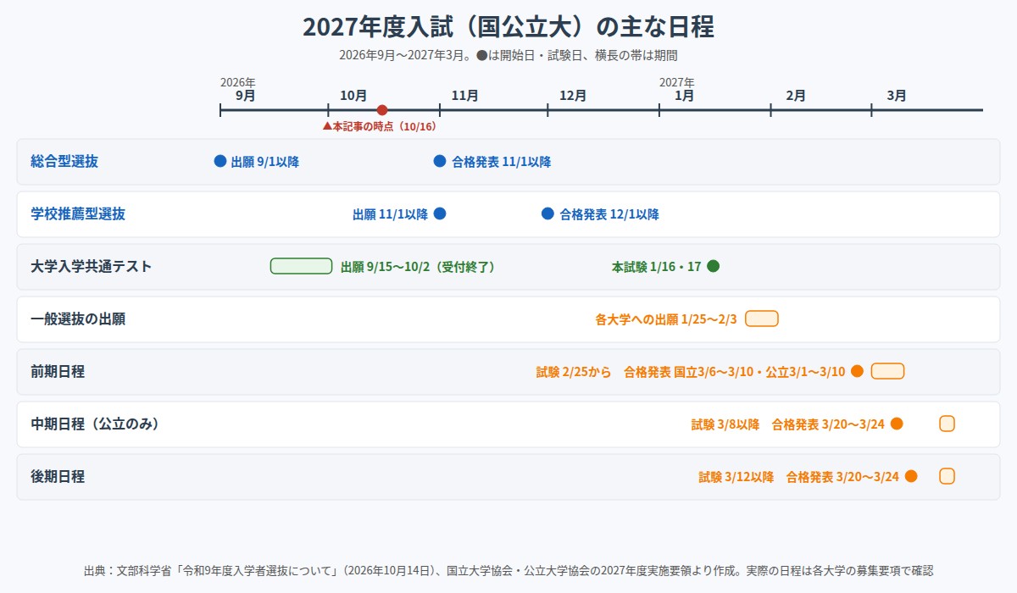Click the subtitle explaining the dot and bar legend
1017x593 pixels.
point(508,55)
